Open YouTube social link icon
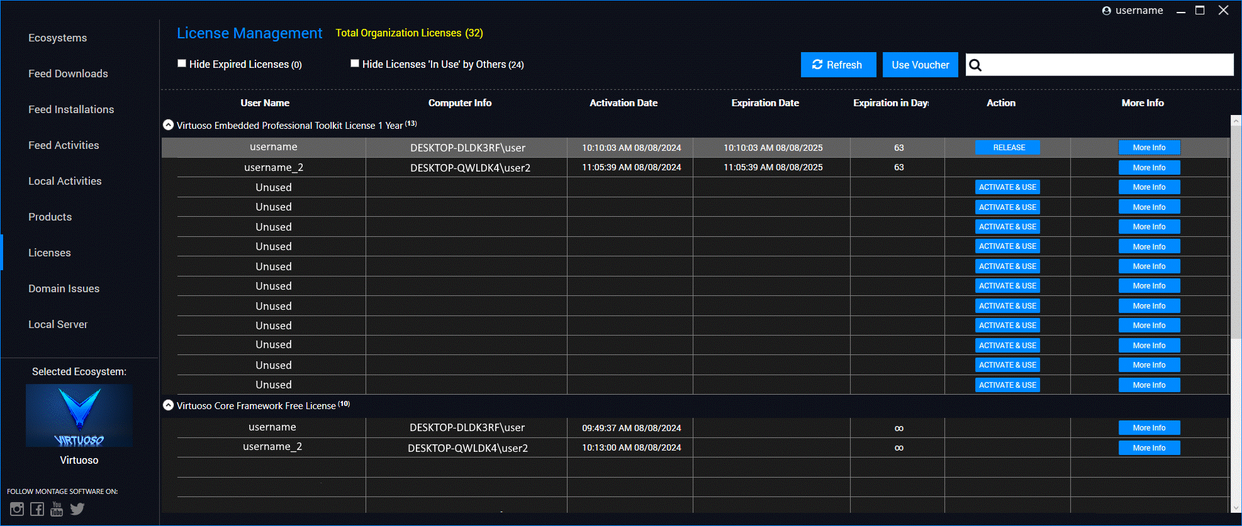Screen dimensions: 1242x526 pos(57,509)
